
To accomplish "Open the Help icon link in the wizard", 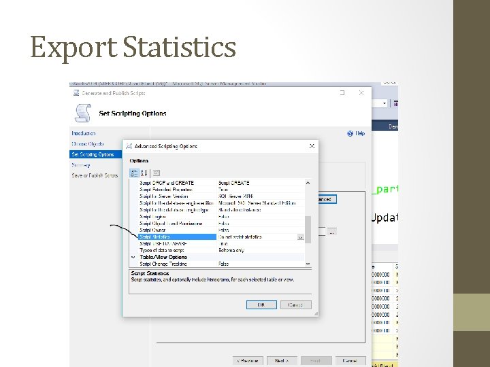I will [356, 134].
